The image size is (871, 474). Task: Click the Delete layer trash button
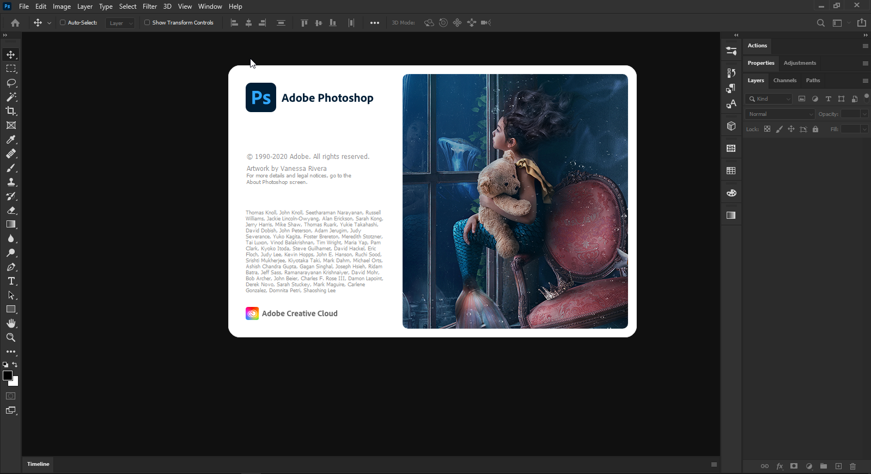click(853, 466)
